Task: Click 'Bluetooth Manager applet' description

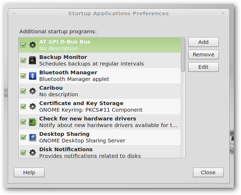Action: point(74,79)
